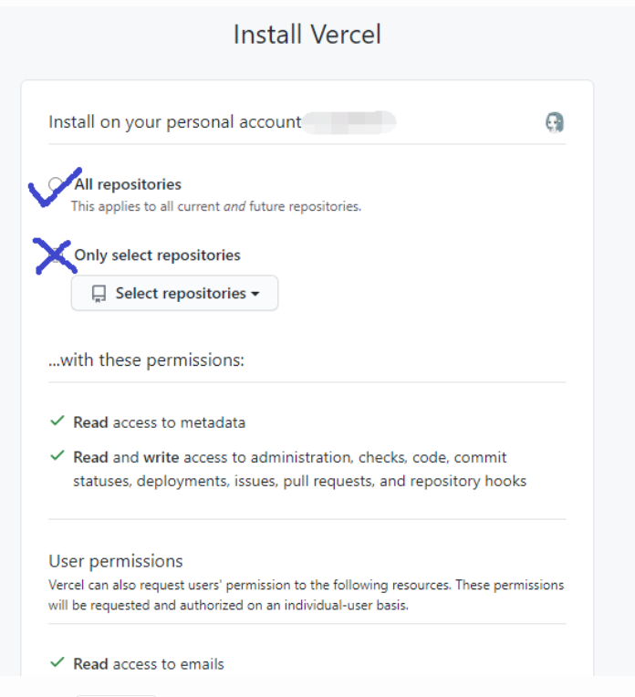Image resolution: width=635 pixels, height=697 pixels.
Task: Click the blurred personal account name
Action: tap(349, 121)
